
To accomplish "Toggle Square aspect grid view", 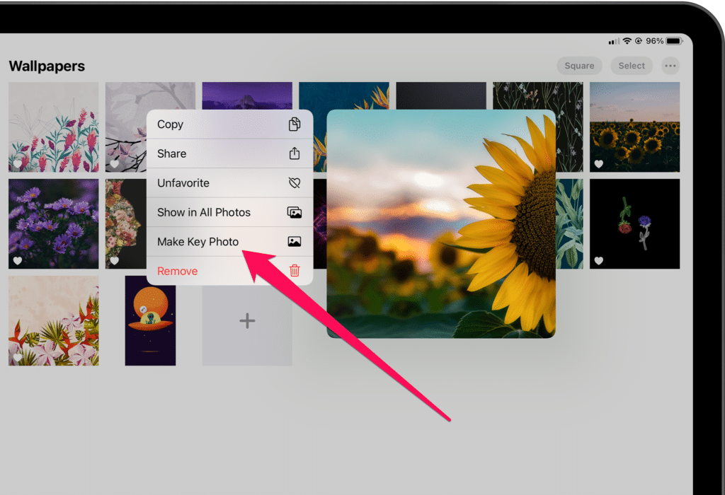I will point(579,66).
